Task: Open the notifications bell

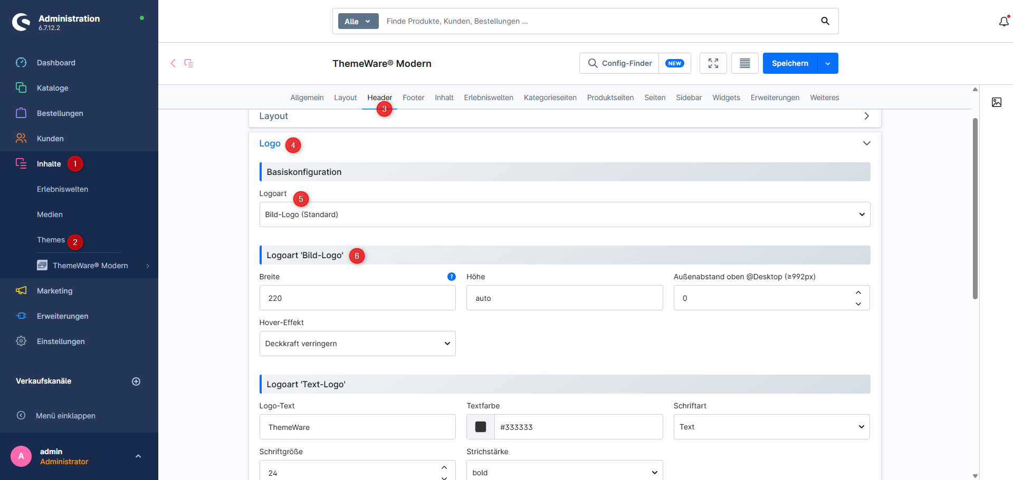Action: click(1004, 22)
